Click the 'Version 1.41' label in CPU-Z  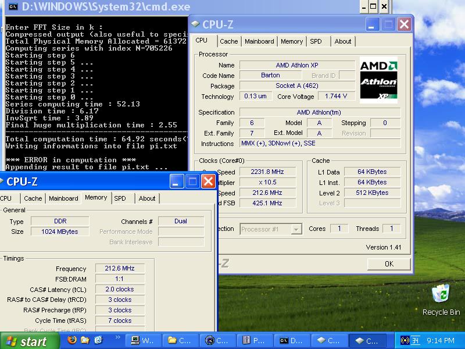[x=383, y=247]
